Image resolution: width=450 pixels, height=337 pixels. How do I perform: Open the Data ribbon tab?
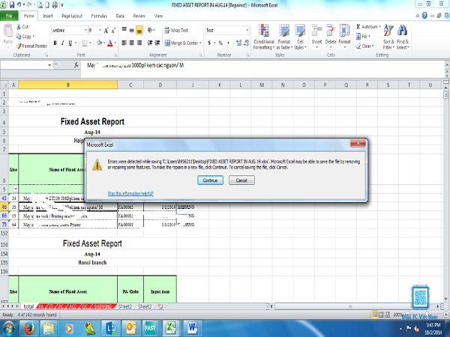click(120, 16)
